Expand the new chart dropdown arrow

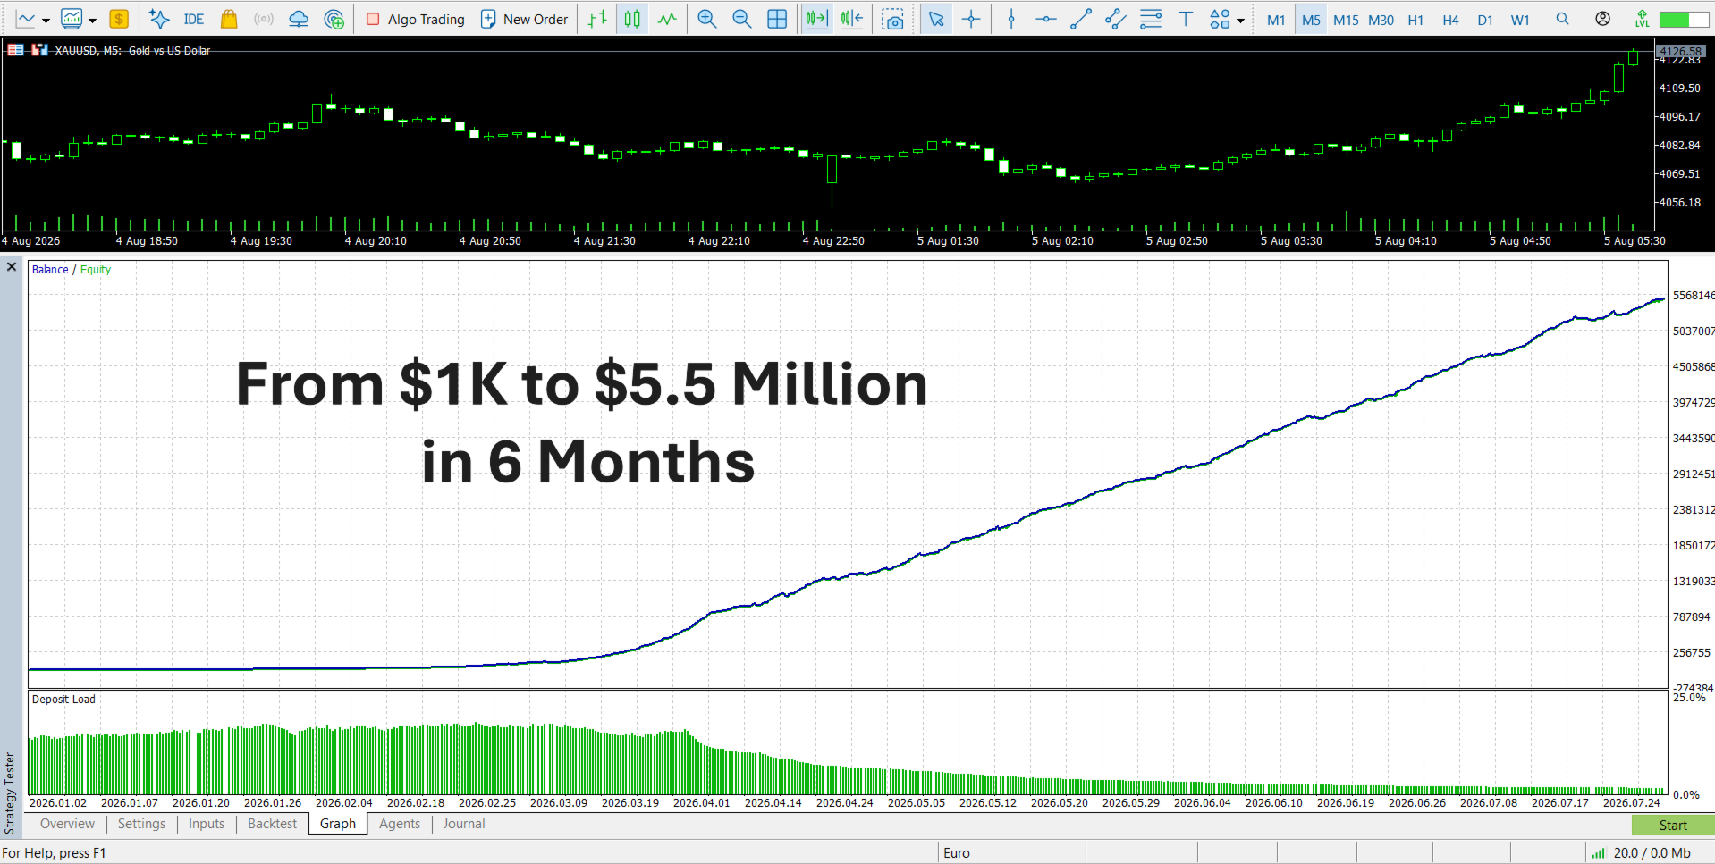click(x=46, y=20)
